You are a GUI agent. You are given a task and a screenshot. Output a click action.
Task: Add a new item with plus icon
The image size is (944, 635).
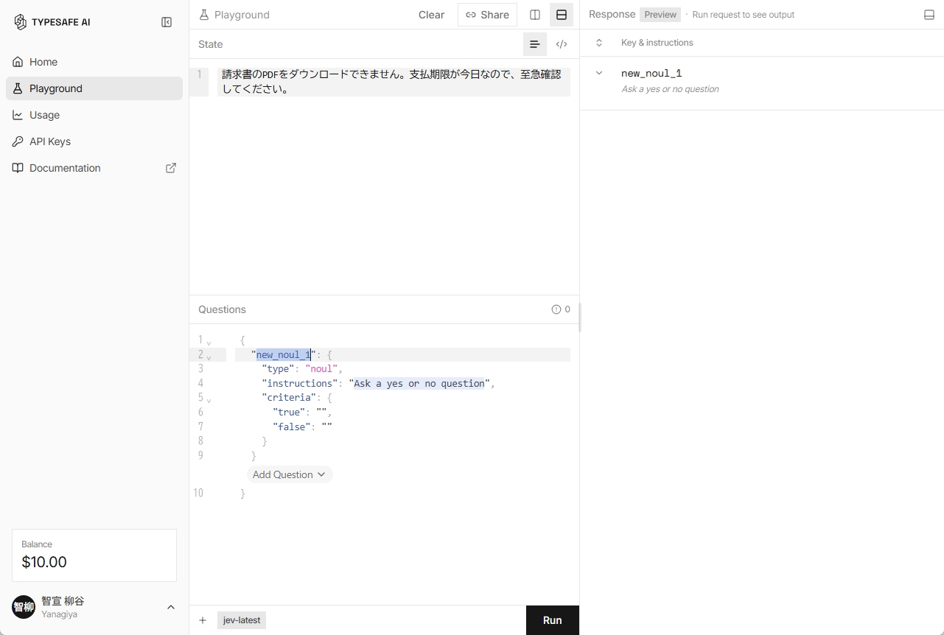click(x=203, y=620)
